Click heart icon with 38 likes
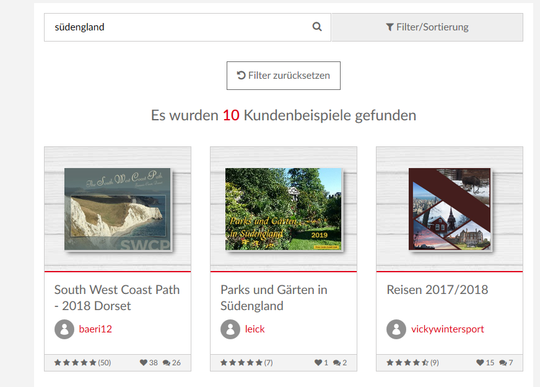Viewport: 540px width, 387px height. [x=144, y=363]
